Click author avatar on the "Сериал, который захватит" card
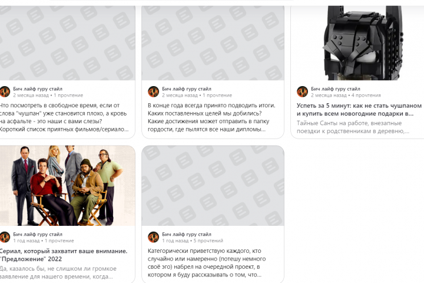This screenshot has width=424, height=283. click(x=5, y=237)
